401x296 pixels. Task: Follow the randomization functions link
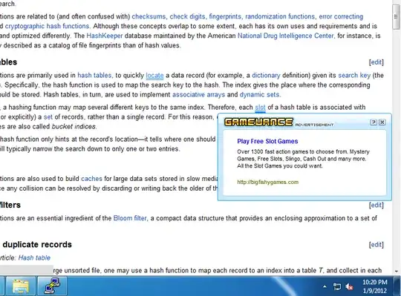click(x=280, y=16)
